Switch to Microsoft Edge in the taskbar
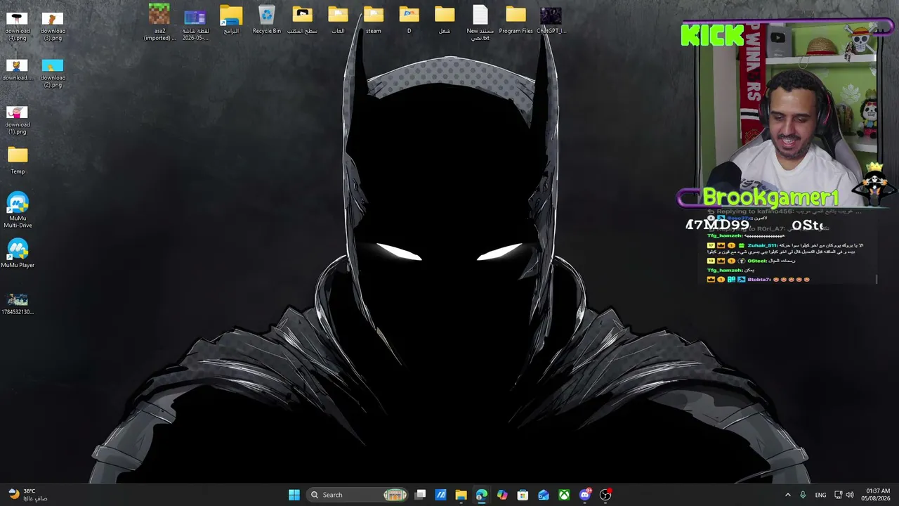899x506 pixels. click(481, 495)
